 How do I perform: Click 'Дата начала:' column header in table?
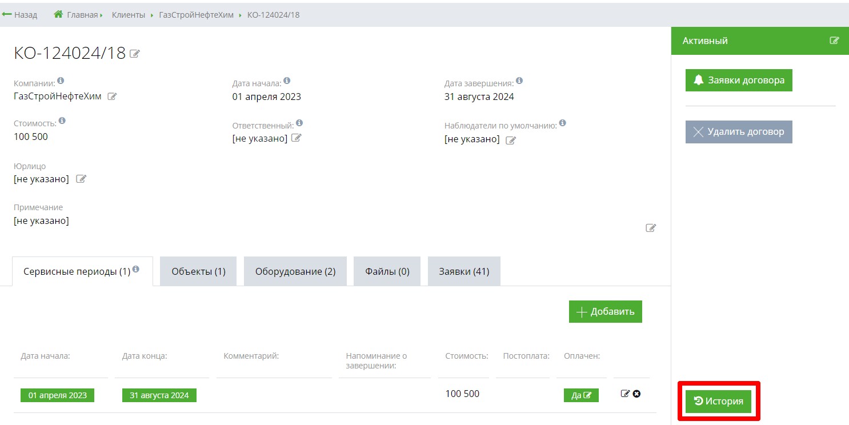[45, 356]
